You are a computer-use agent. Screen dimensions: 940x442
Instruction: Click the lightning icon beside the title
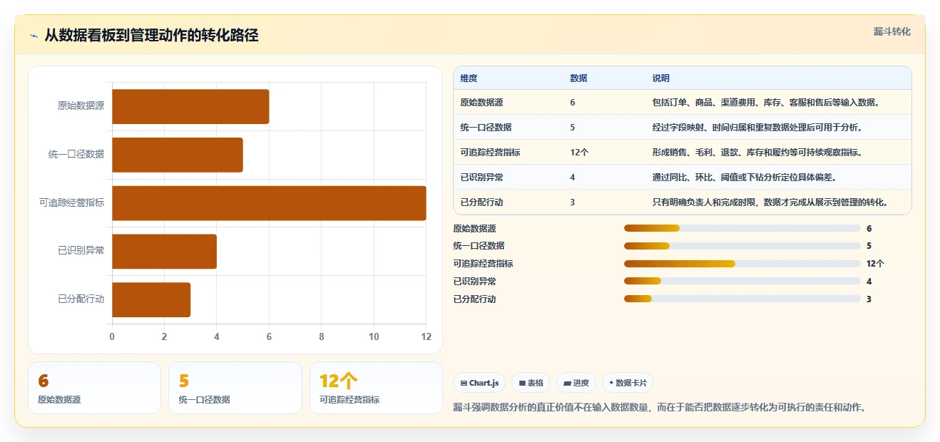(x=34, y=36)
